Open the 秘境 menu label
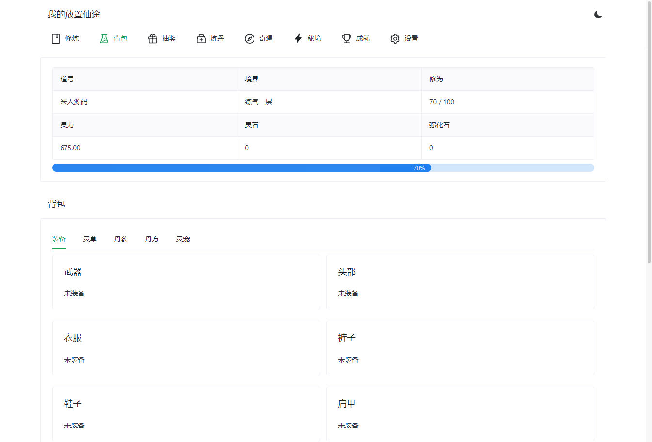652x442 pixels. pyautogui.click(x=315, y=38)
